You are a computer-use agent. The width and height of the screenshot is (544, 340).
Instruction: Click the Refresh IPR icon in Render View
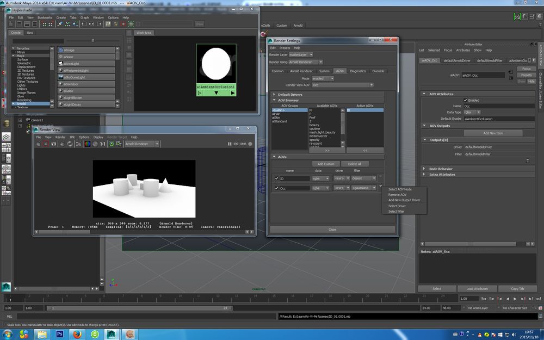70,144
